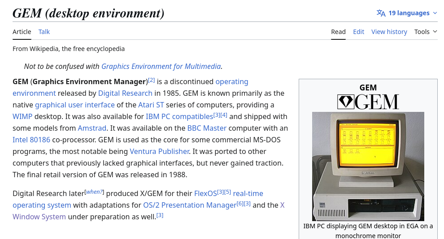This screenshot has width=444, height=239.
Task: Click the graphical user interface link
Action: click(x=75, y=105)
